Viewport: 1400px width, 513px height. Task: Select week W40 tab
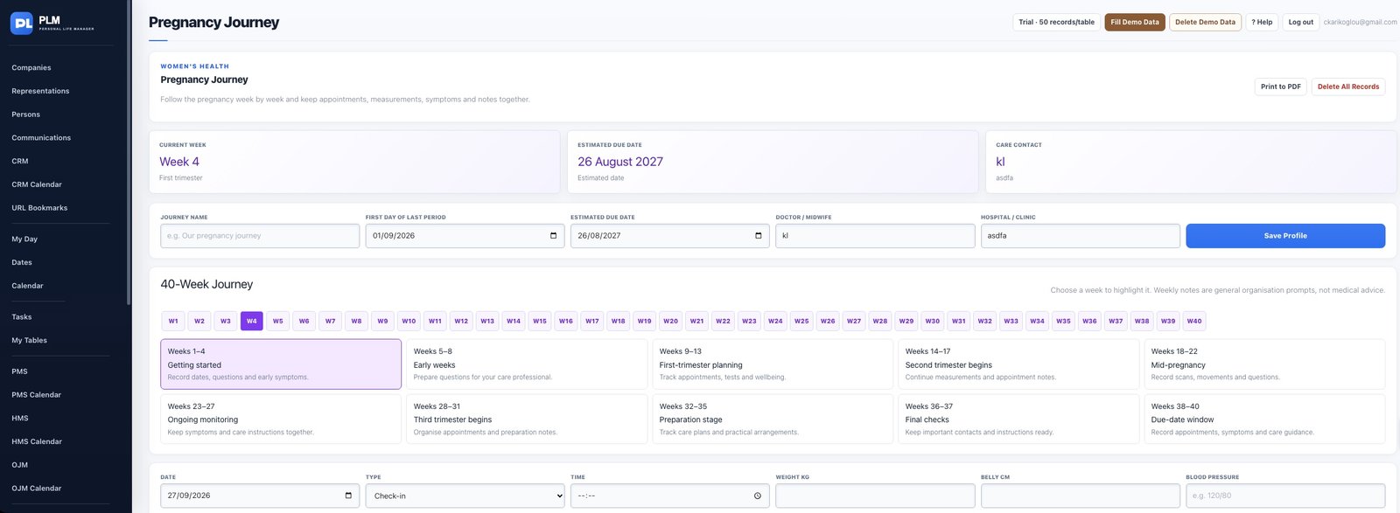pyautogui.click(x=1194, y=321)
